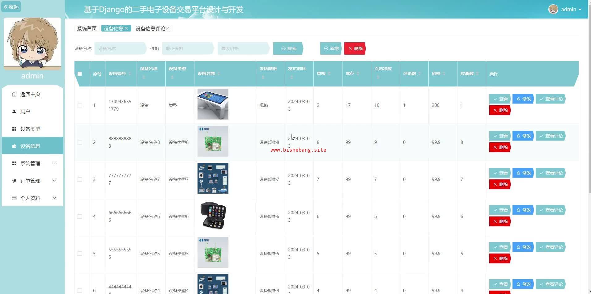This screenshot has height=294, width=591.
Task: Click the cover thumbnail of device row 4
Action: (x=213, y=215)
